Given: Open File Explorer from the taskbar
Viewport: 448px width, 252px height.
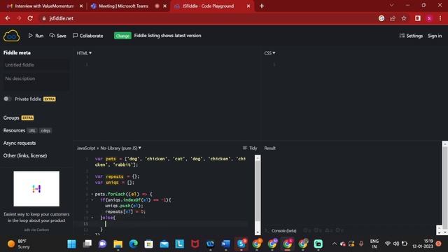Looking at the screenshot, I should click(x=118, y=244).
